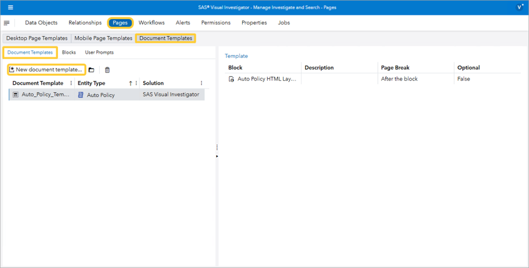The image size is (529, 268).
Task: Click the Page Break column header
Action: coord(395,68)
